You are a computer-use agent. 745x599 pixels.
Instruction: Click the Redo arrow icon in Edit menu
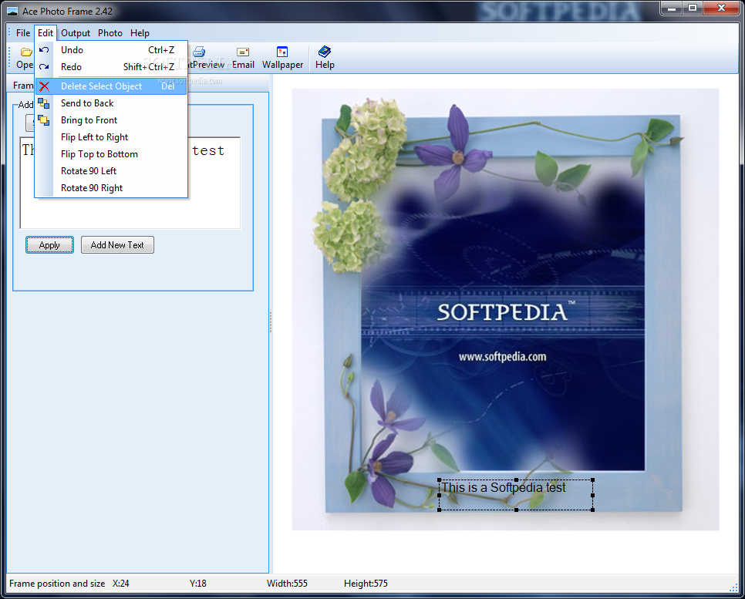click(44, 67)
